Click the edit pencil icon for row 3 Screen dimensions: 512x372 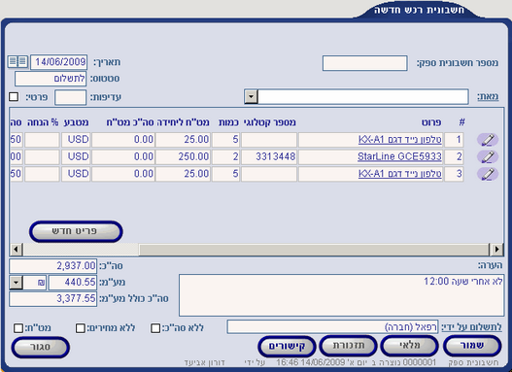[488, 174]
